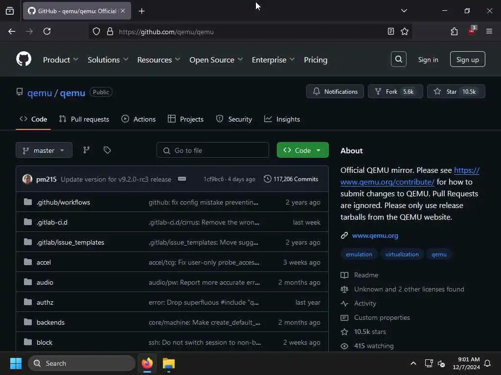Click the list all tabs chevron
The height and width of the screenshot is (375, 501).
coord(404,11)
